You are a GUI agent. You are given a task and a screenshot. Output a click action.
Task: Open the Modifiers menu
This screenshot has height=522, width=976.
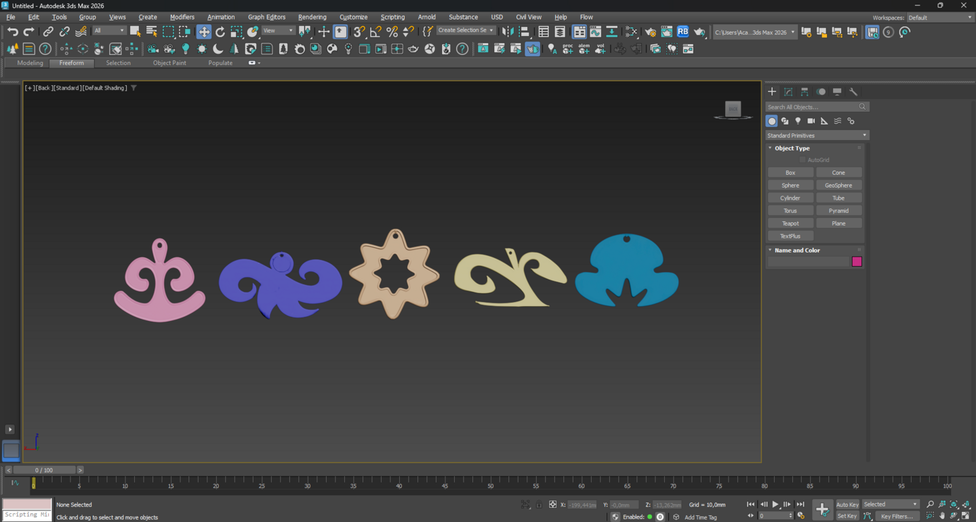(182, 17)
